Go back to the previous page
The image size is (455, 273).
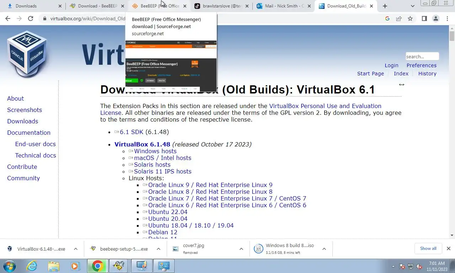(8, 18)
